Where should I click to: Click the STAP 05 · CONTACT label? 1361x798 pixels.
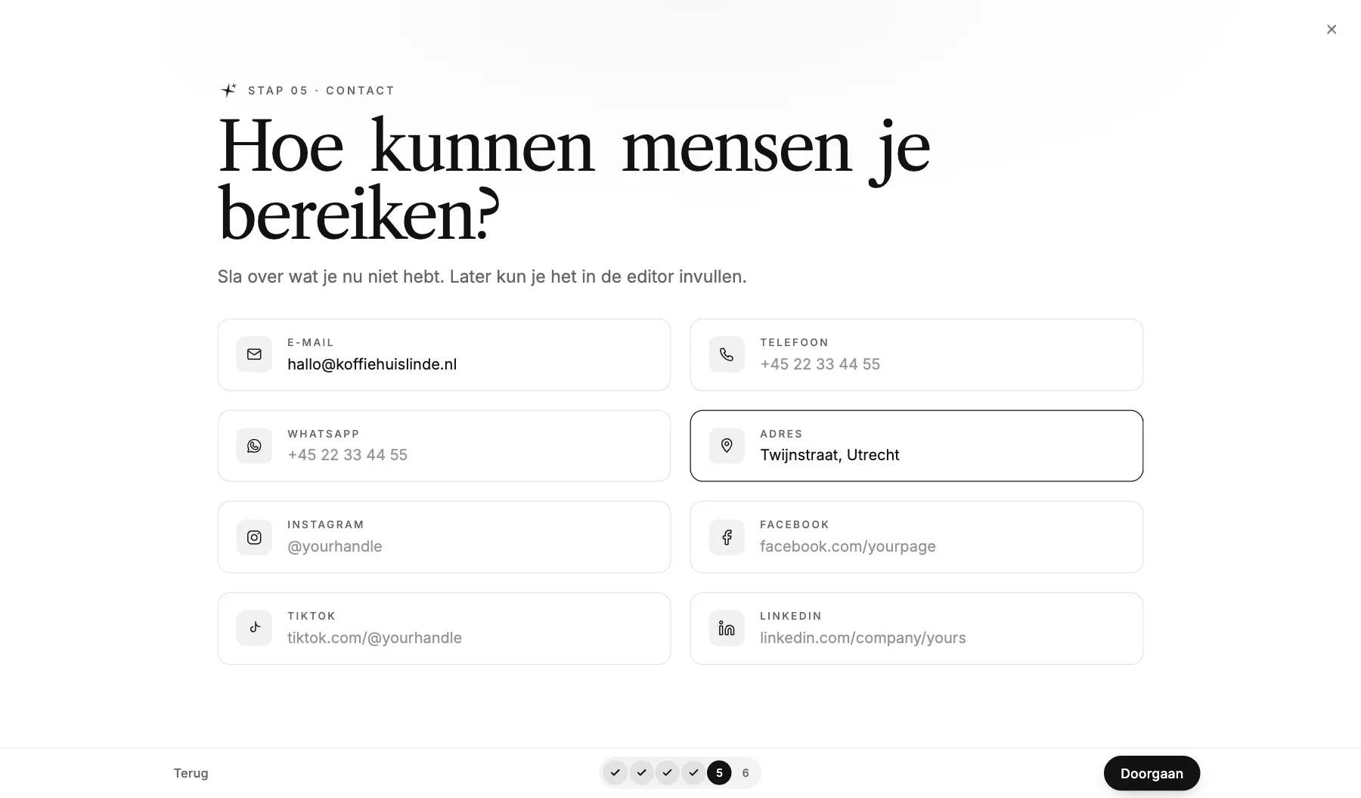click(321, 91)
